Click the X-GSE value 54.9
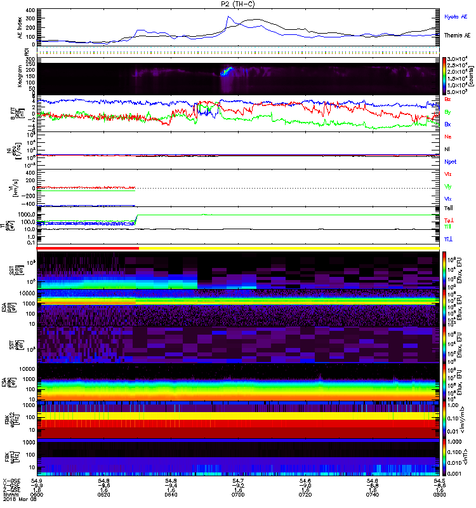 (37, 481)
